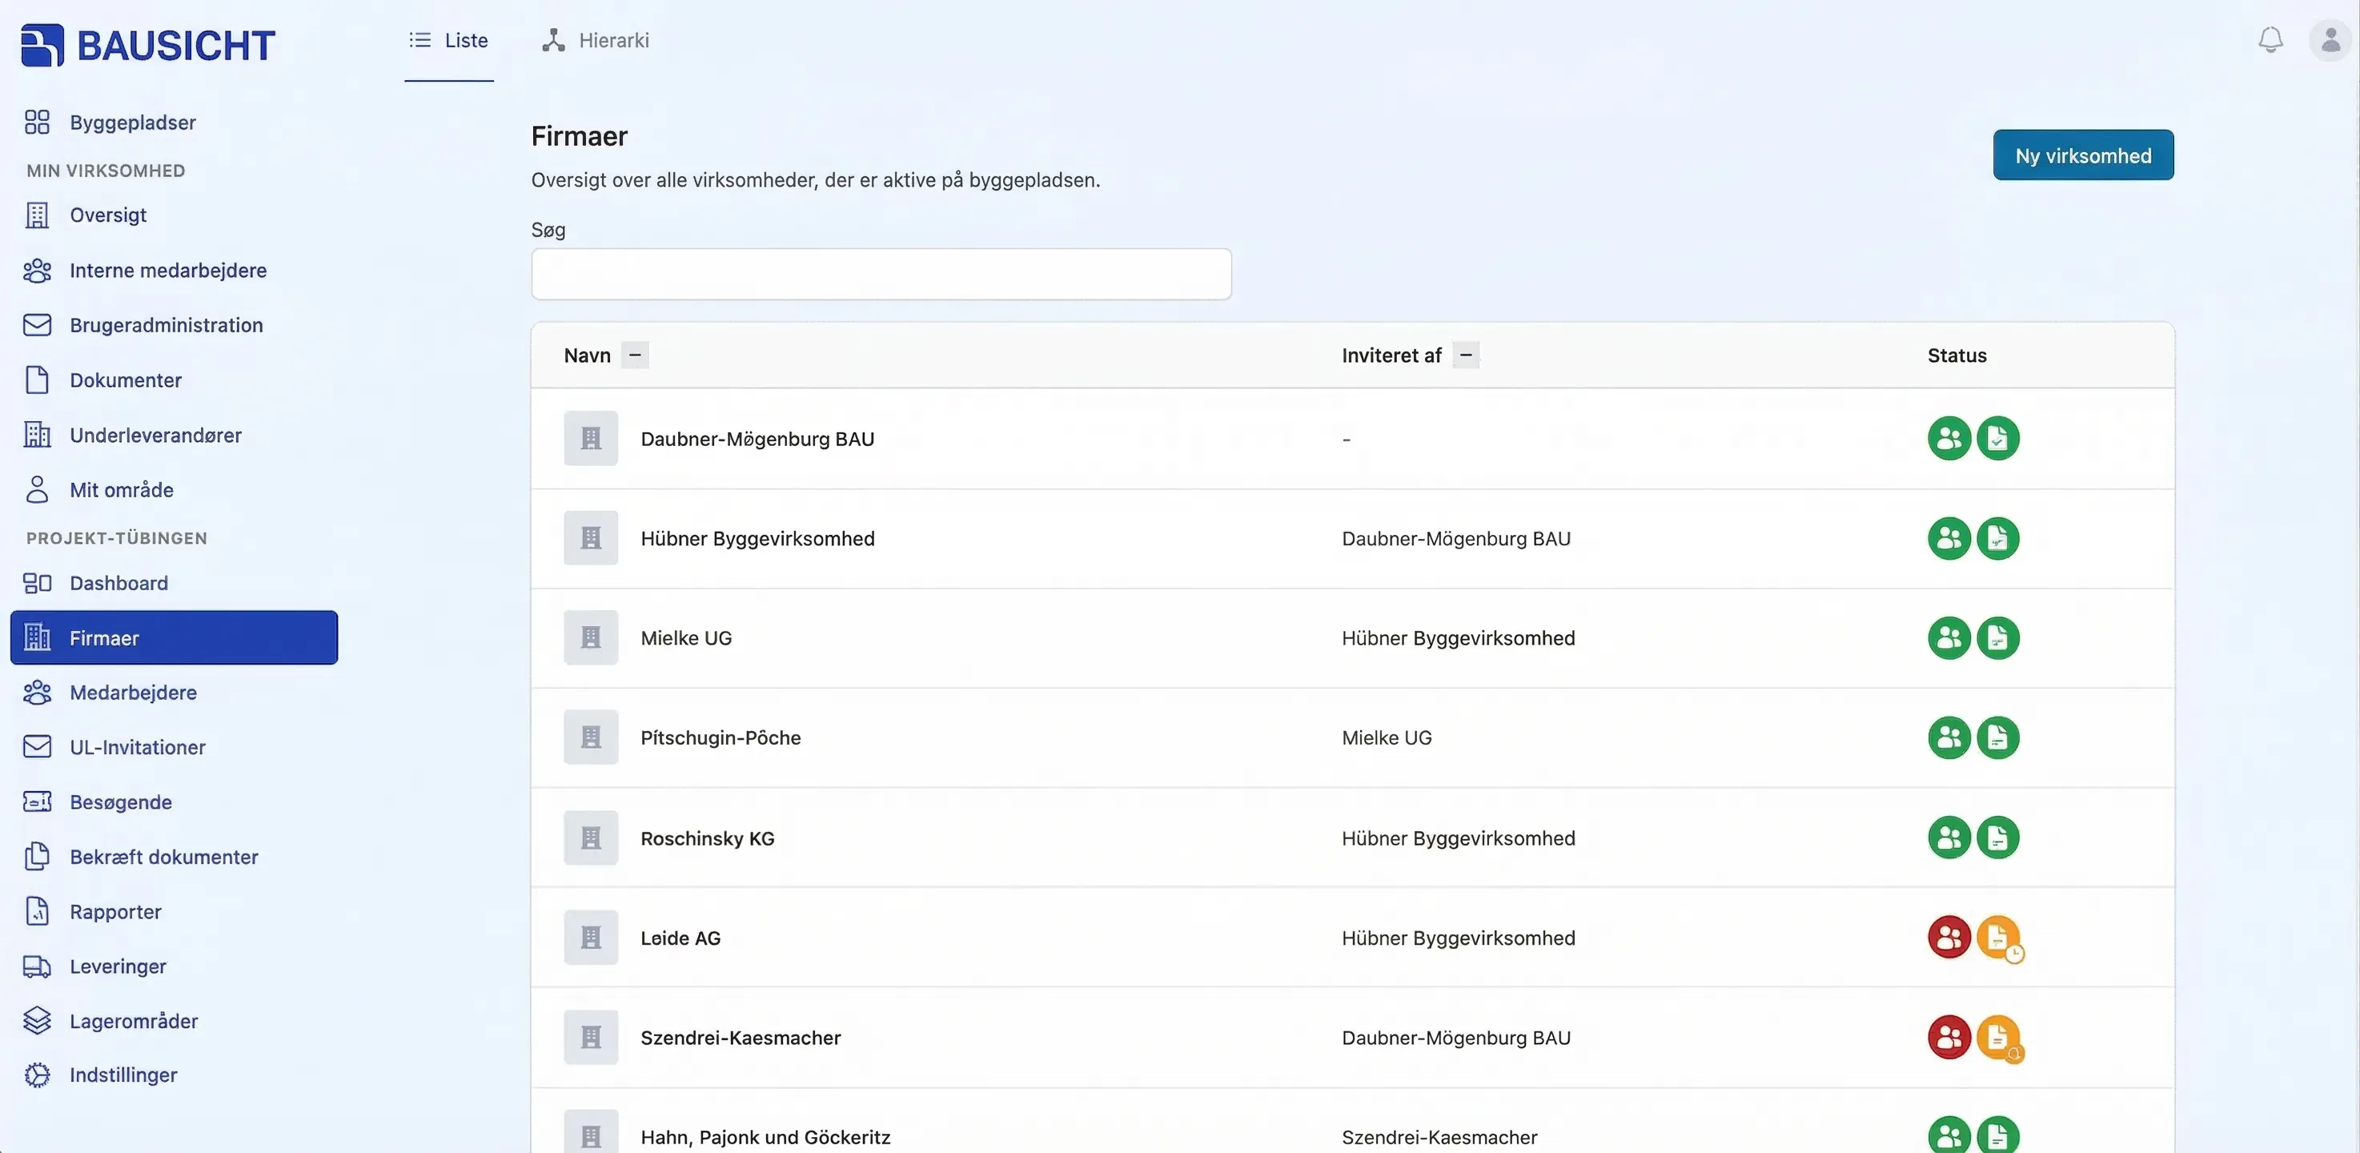Open the user profile avatar
The width and height of the screenshot is (2360, 1153).
point(2330,40)
